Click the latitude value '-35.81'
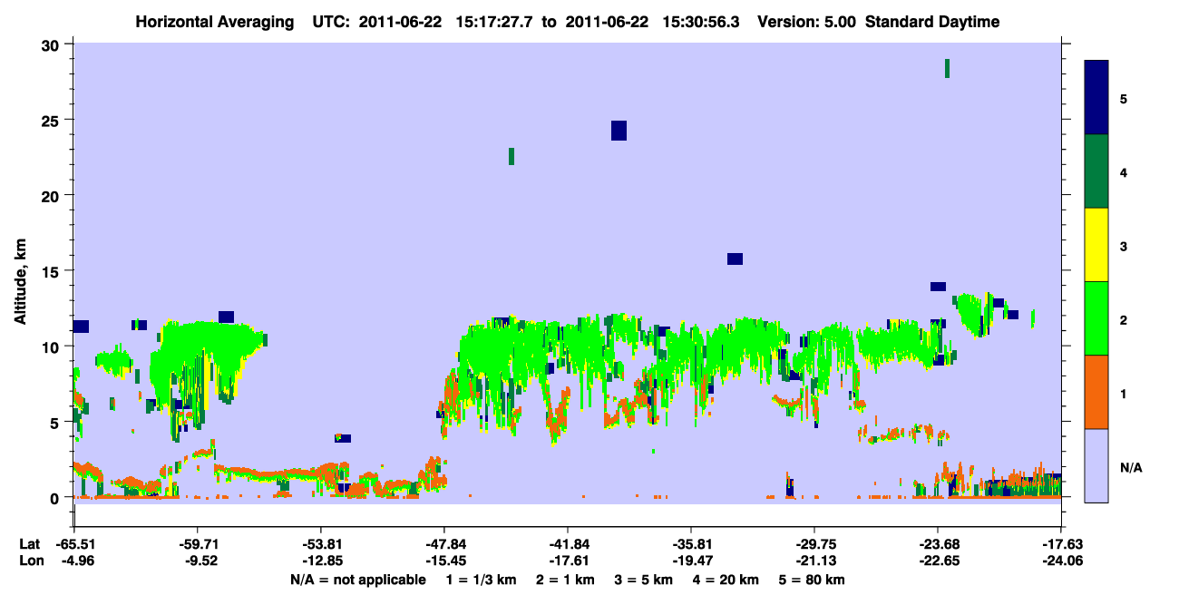The width and height of the screenshot is (1179, 605). coord(691,544)
